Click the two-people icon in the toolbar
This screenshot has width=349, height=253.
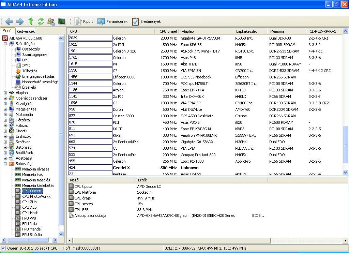point(51,21)
